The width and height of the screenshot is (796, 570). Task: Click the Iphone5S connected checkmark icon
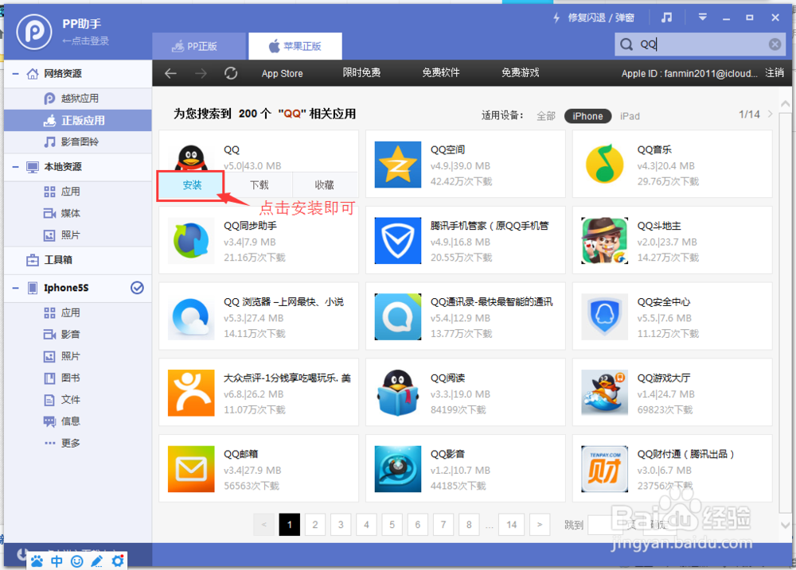(x=137, y=288)
